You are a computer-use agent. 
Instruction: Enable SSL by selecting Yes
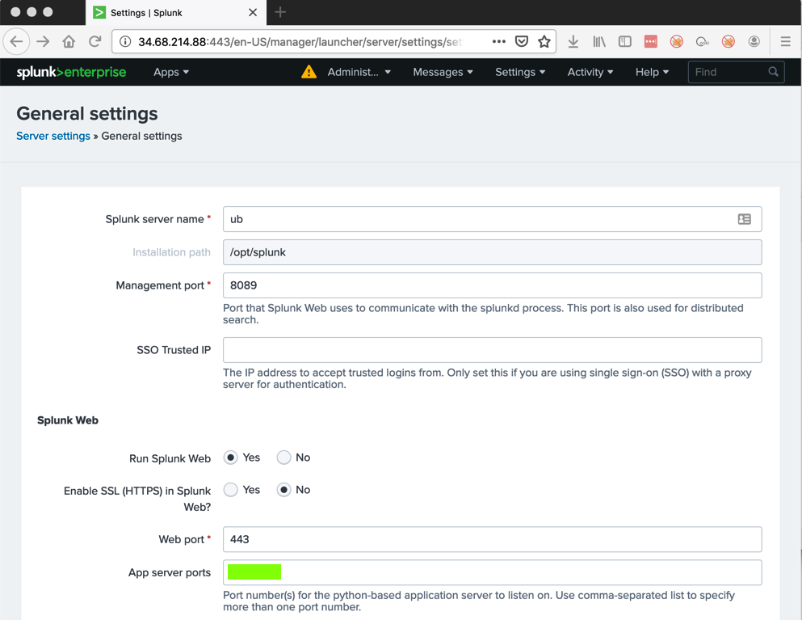[231, 490]
